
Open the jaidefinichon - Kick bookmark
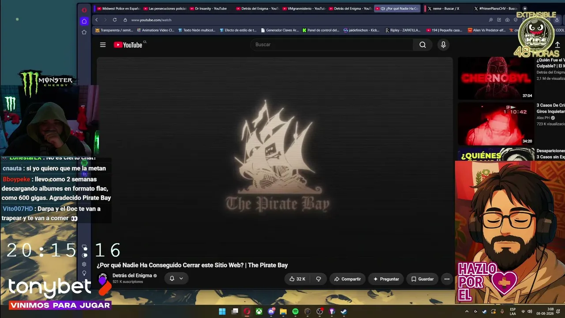tap(361, 30)
